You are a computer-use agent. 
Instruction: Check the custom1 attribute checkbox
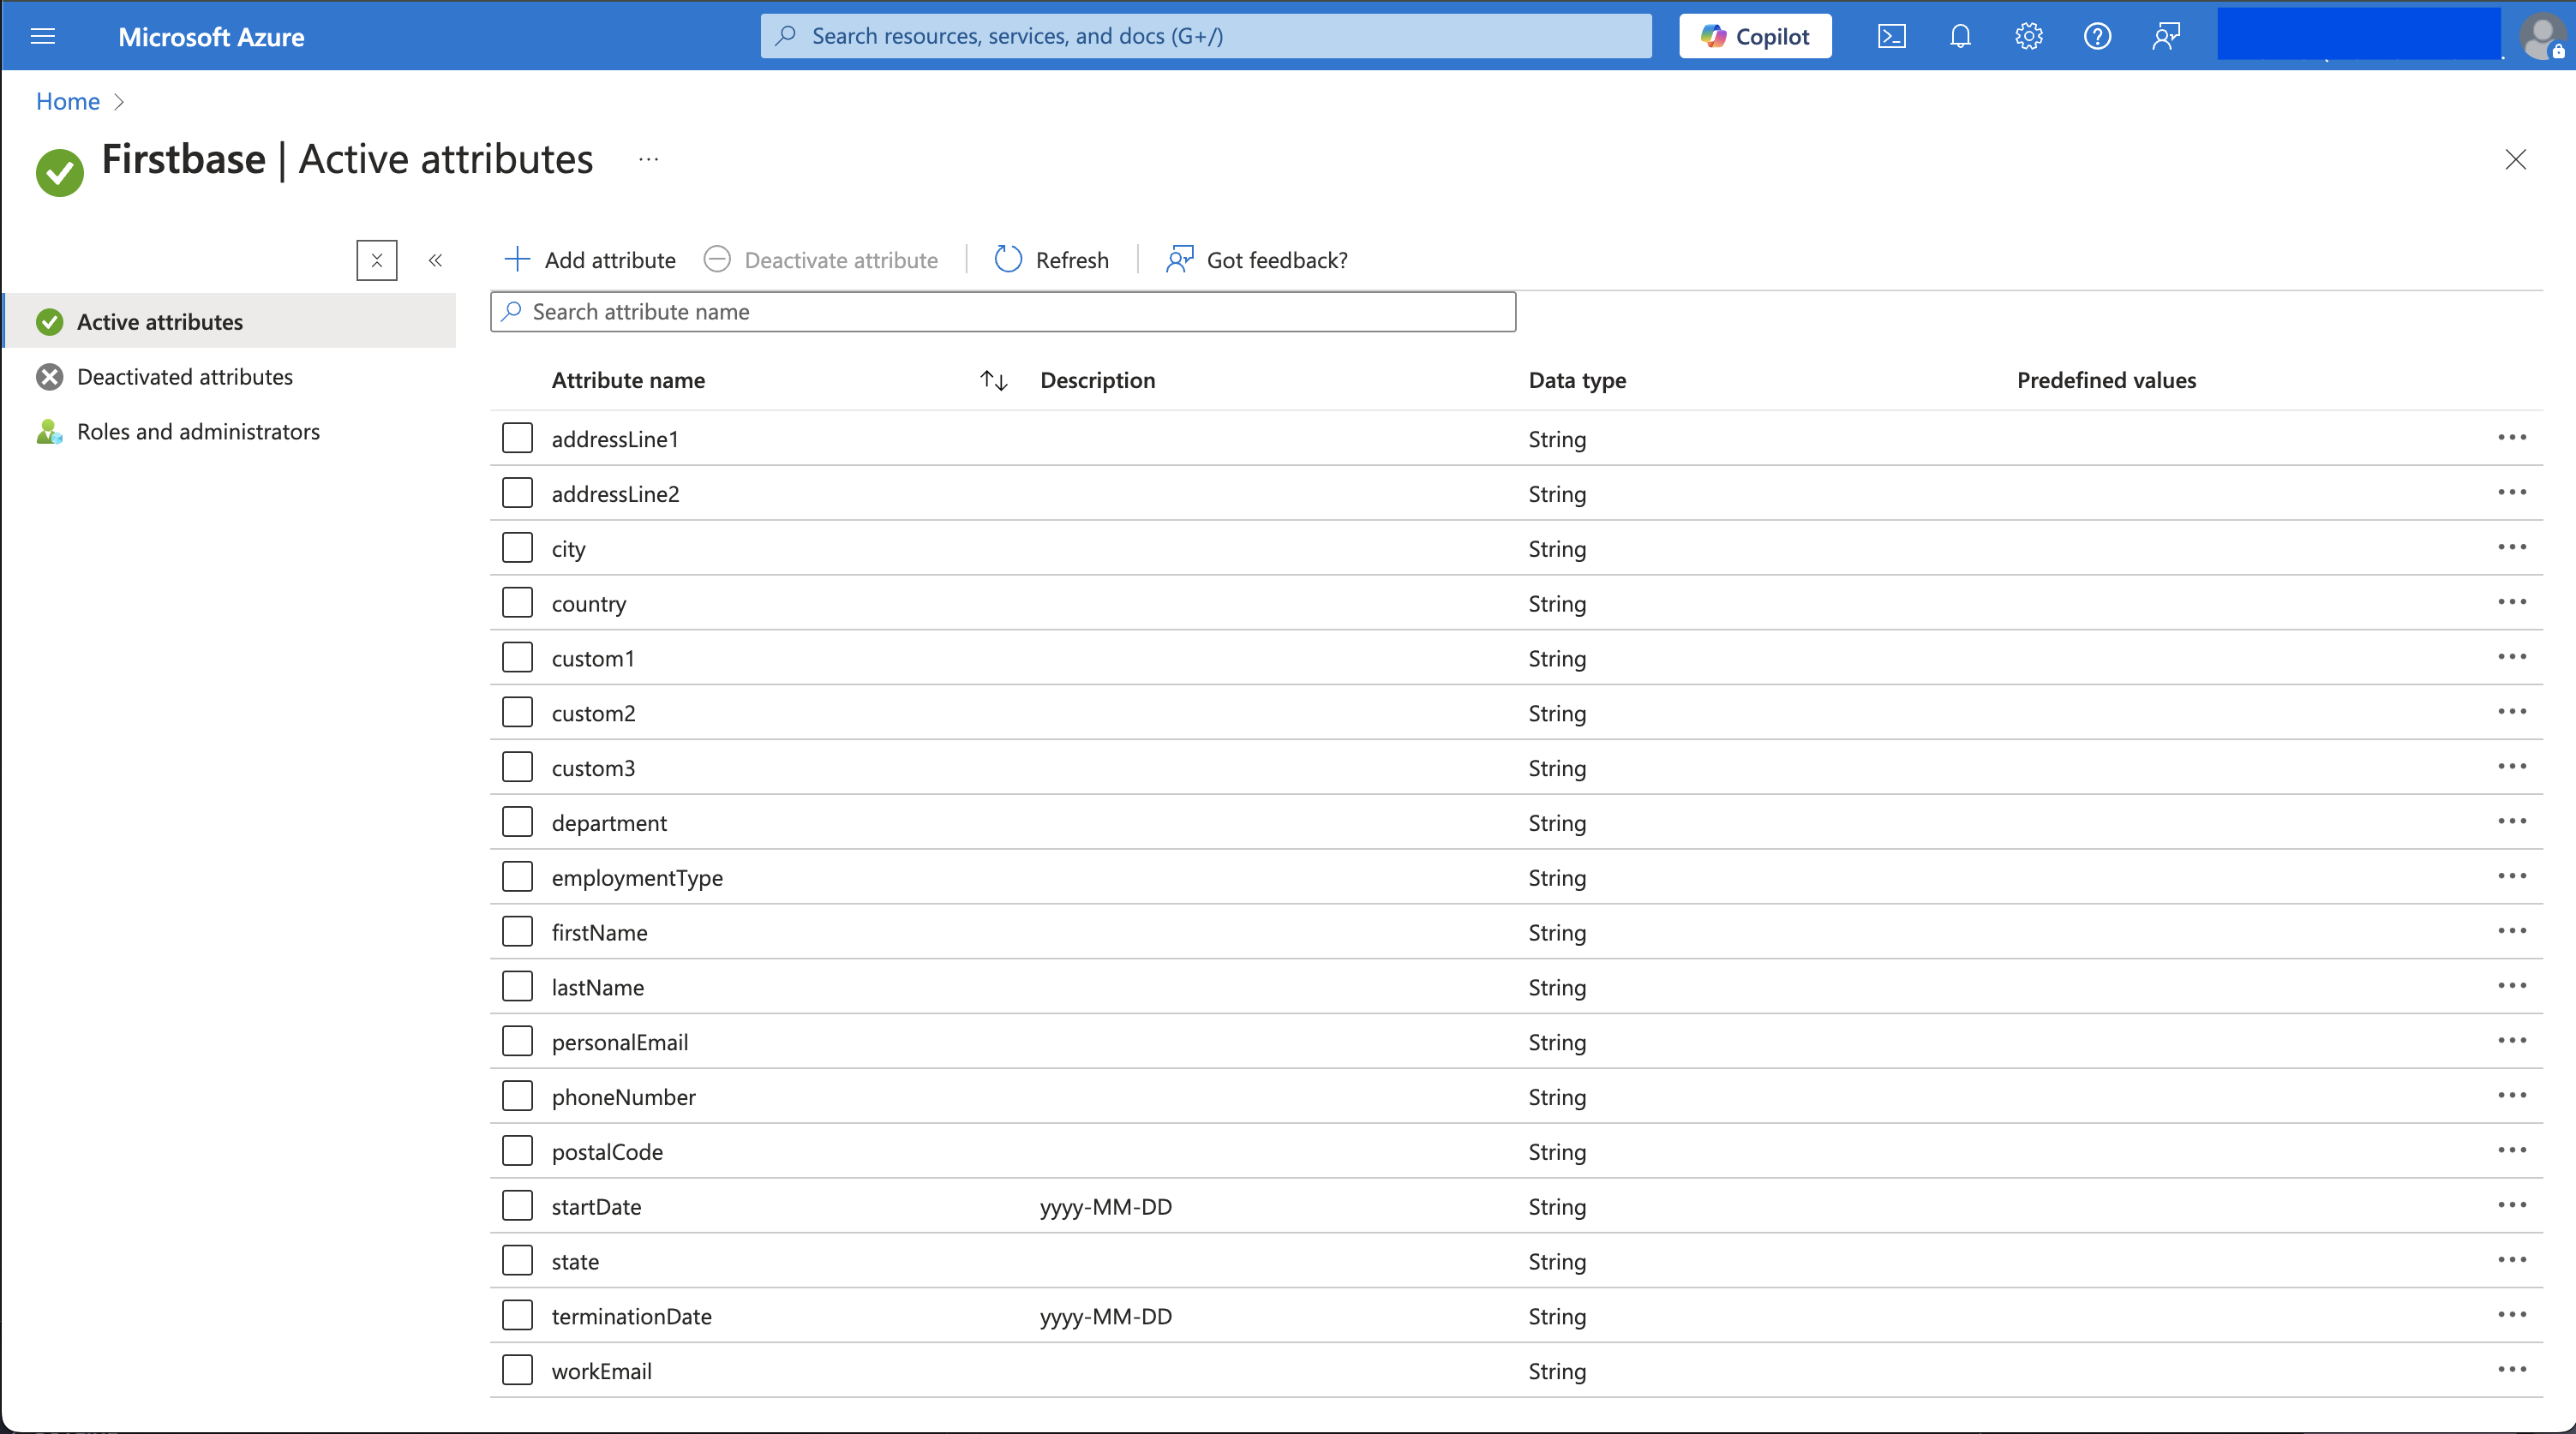point(517,658)
